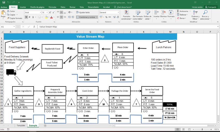Open the number format General dropdown
The width and height of the screenshot is (220, 132).
pyautogui.click(x=118, y=12)
